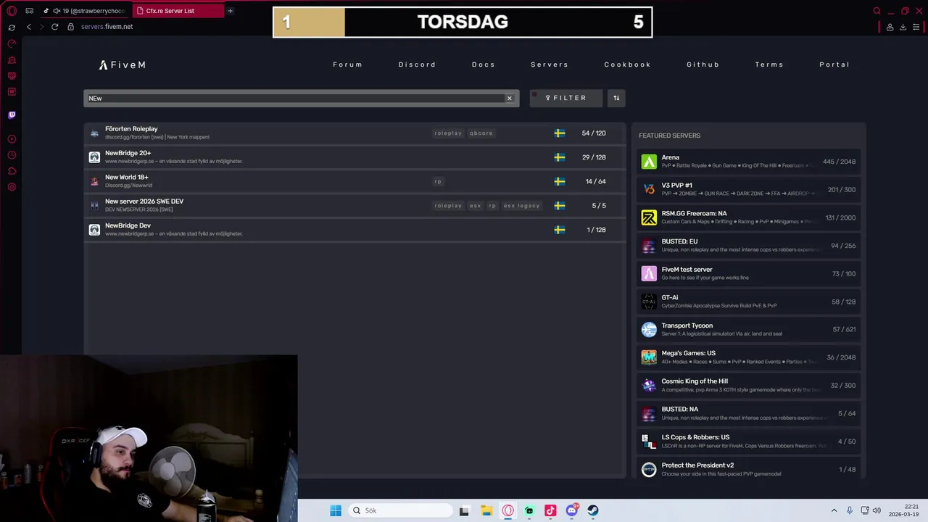Open the Cookbook nav link
The image size is (928, 522).
pyautogui.click(x=628, y=65)
